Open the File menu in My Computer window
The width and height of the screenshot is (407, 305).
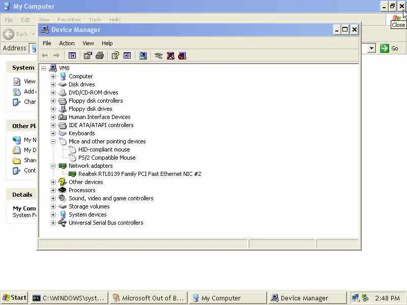(x=8, y=20)
